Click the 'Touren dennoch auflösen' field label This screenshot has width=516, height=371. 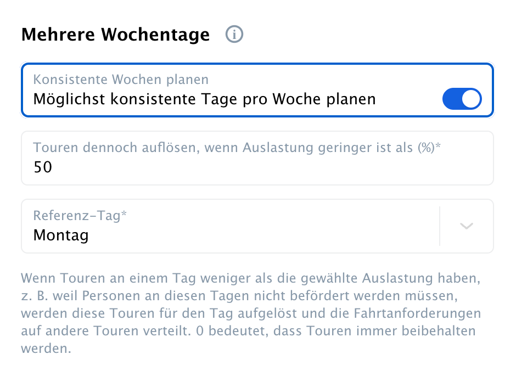[x=237, y=148]
